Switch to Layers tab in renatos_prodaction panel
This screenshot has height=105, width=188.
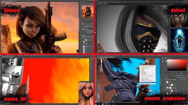coord(181,73)
